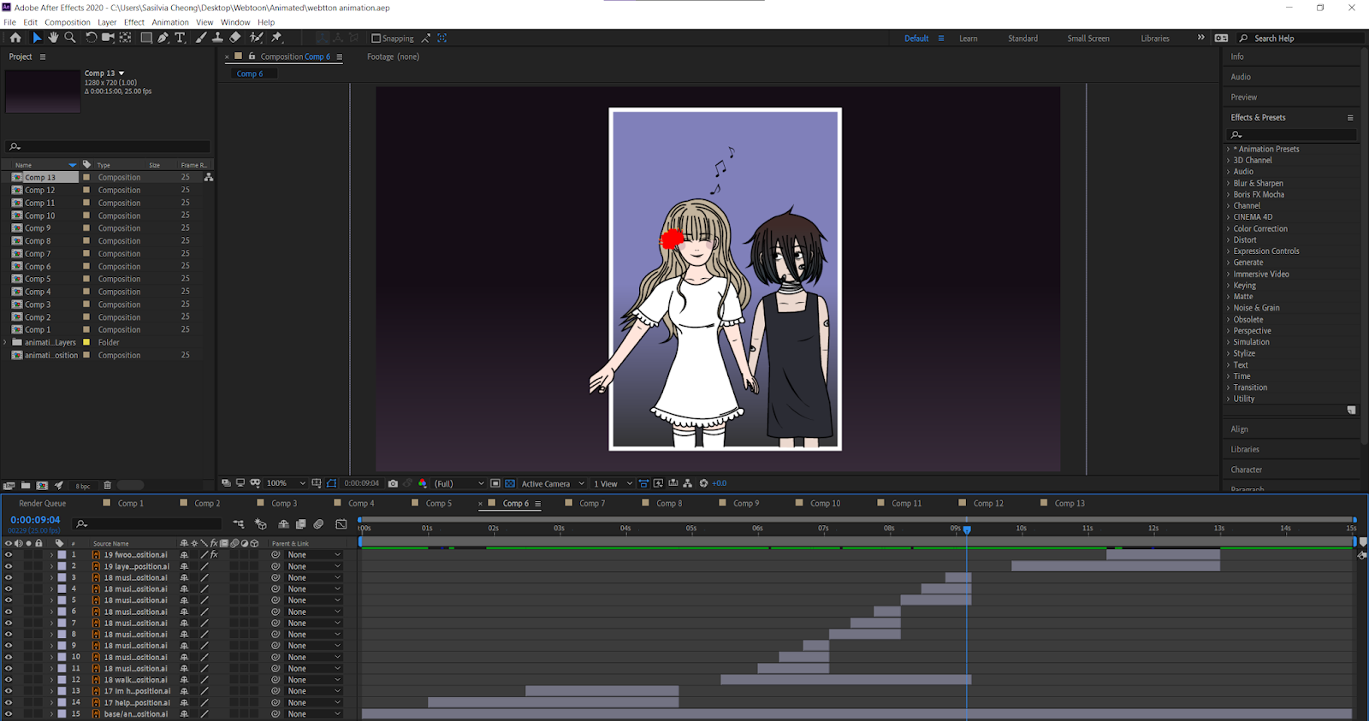
Task: Open the 1 View layout dropdown
Action: (x=613, y=483)
